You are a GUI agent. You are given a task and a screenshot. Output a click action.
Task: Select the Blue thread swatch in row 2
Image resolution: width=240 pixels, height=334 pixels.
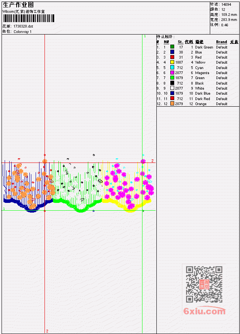[172, 52]
